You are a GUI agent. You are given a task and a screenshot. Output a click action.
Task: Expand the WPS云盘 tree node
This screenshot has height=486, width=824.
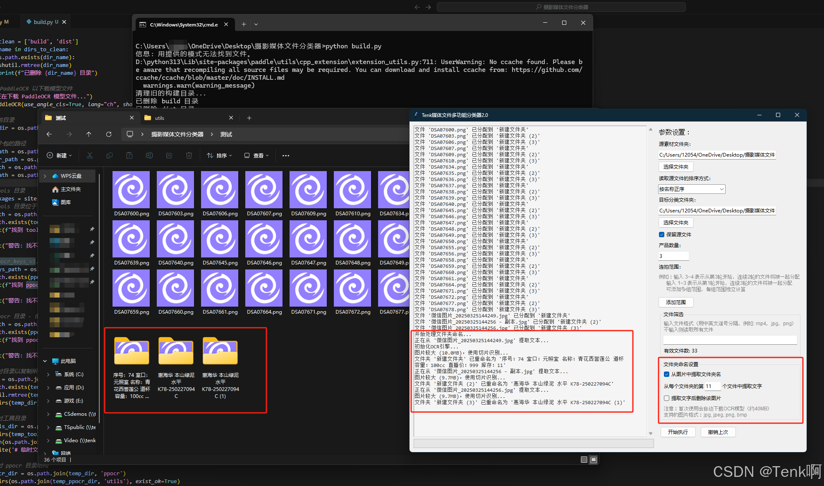(x=45, y=176)
